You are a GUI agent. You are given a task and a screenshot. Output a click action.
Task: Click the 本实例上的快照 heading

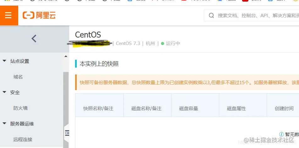[x=99, y=64]
